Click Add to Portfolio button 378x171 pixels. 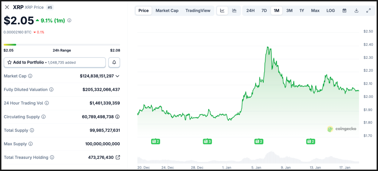(55, 62)
